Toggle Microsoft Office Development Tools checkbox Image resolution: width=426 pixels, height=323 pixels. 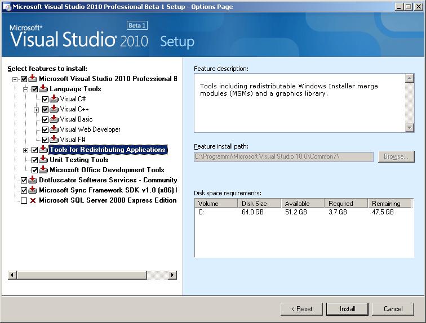click(x=34, y=171)
